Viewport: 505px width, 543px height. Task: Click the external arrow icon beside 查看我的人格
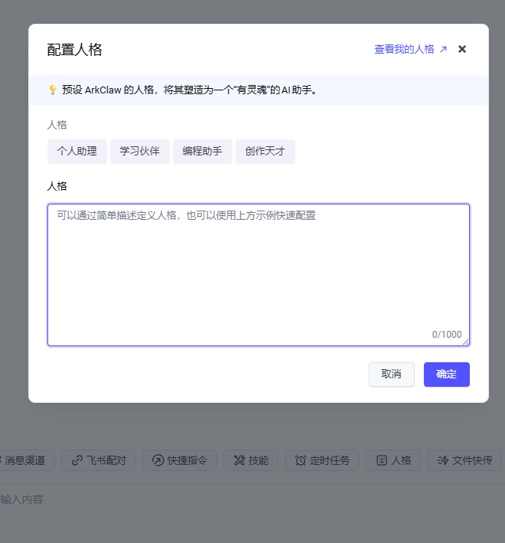tap(443, 50)
